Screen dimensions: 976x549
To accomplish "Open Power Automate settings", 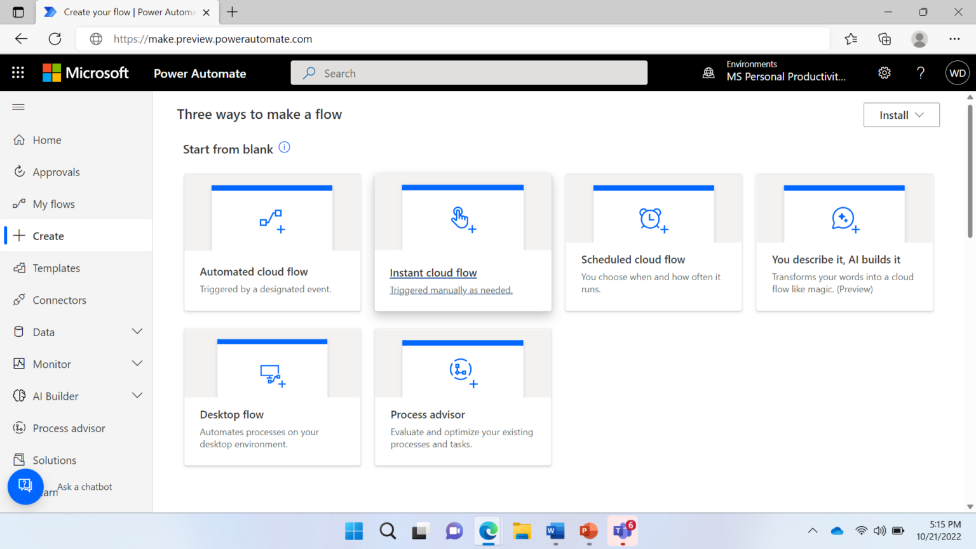I will pyautogui.click(x=884, y=72).
